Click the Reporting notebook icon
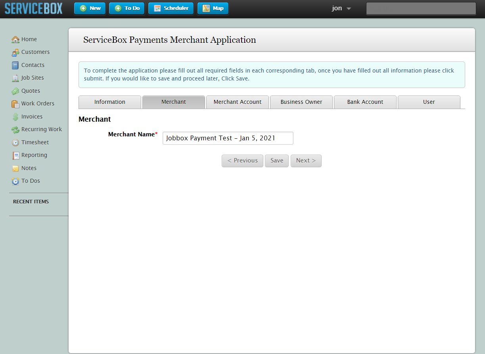The height and width of the screenshot is (354, 485). (15, 155)
